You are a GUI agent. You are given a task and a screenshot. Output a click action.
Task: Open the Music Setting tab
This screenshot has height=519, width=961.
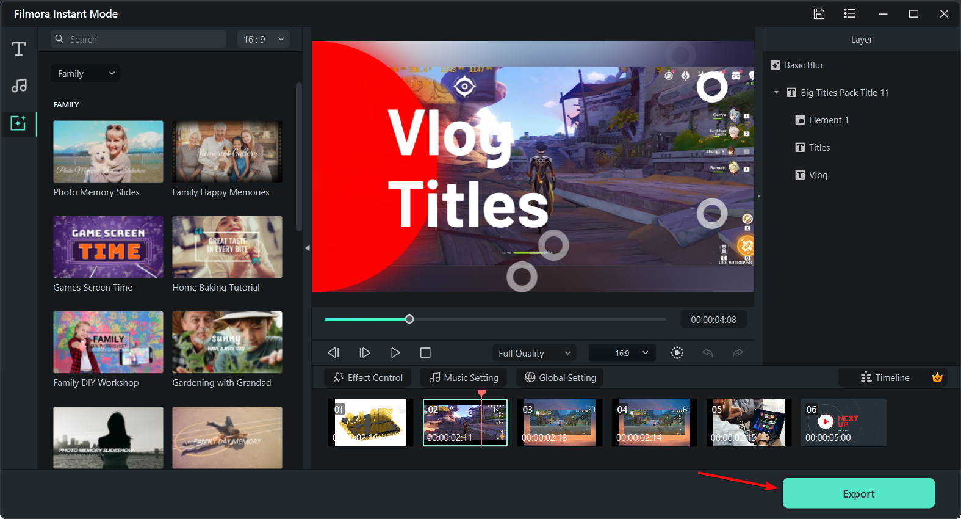(464, 377)
